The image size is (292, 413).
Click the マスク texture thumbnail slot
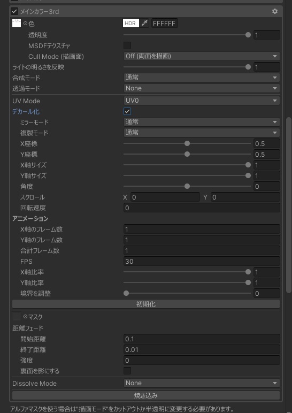point(17,316)
